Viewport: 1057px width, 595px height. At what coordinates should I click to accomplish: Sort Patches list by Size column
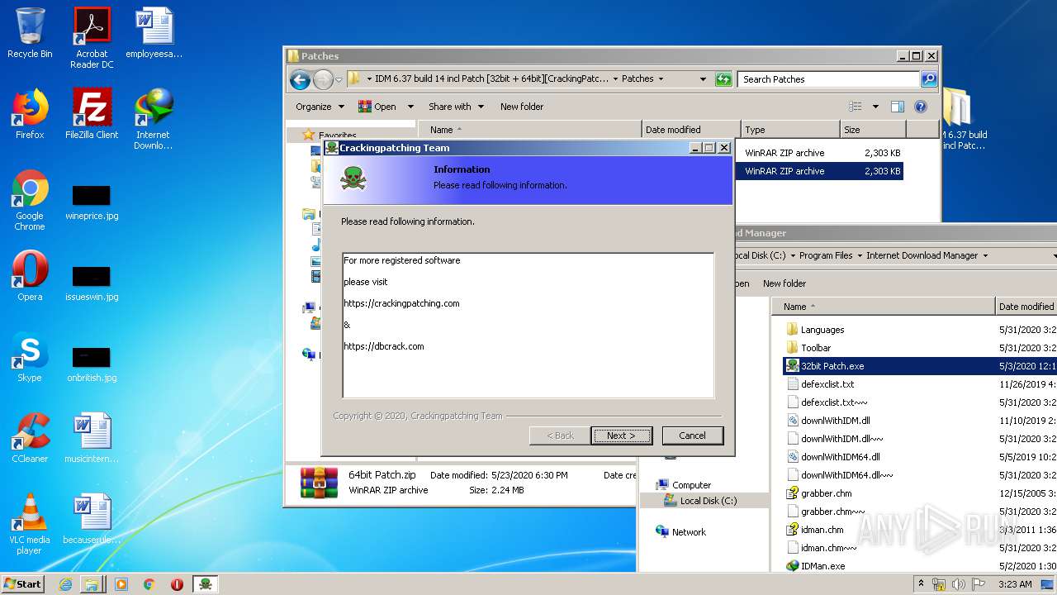[873, 130]
